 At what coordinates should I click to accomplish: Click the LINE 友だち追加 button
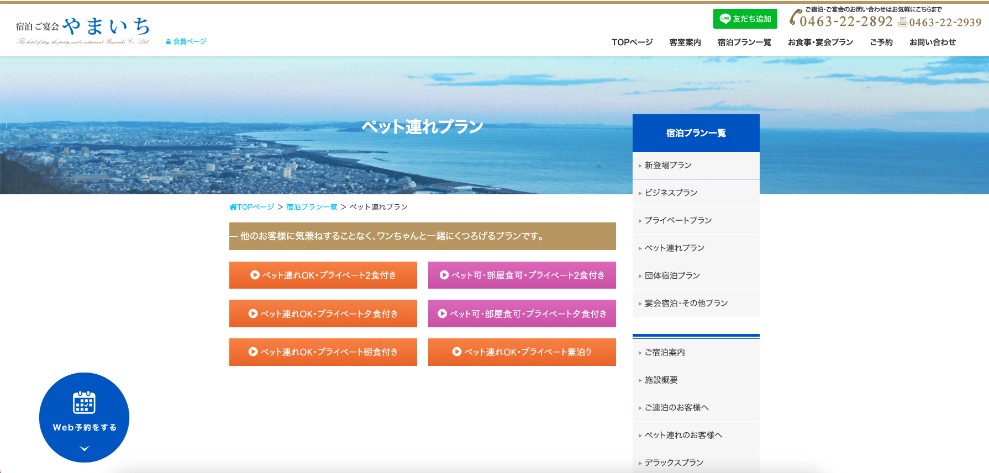coord(745,19)
